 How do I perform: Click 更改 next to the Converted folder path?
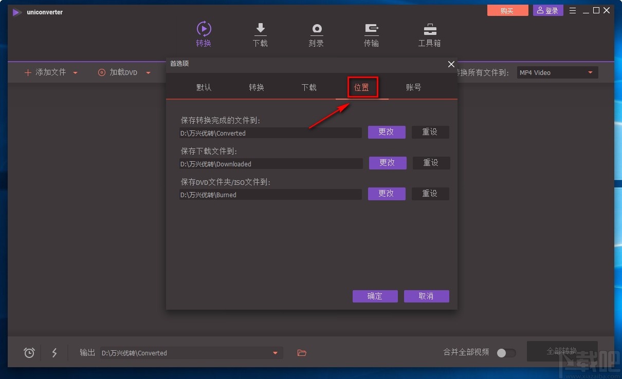click(387, 132)
